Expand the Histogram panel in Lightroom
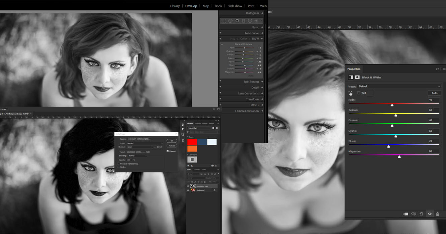446x234 pixels. tap(262, 13)
